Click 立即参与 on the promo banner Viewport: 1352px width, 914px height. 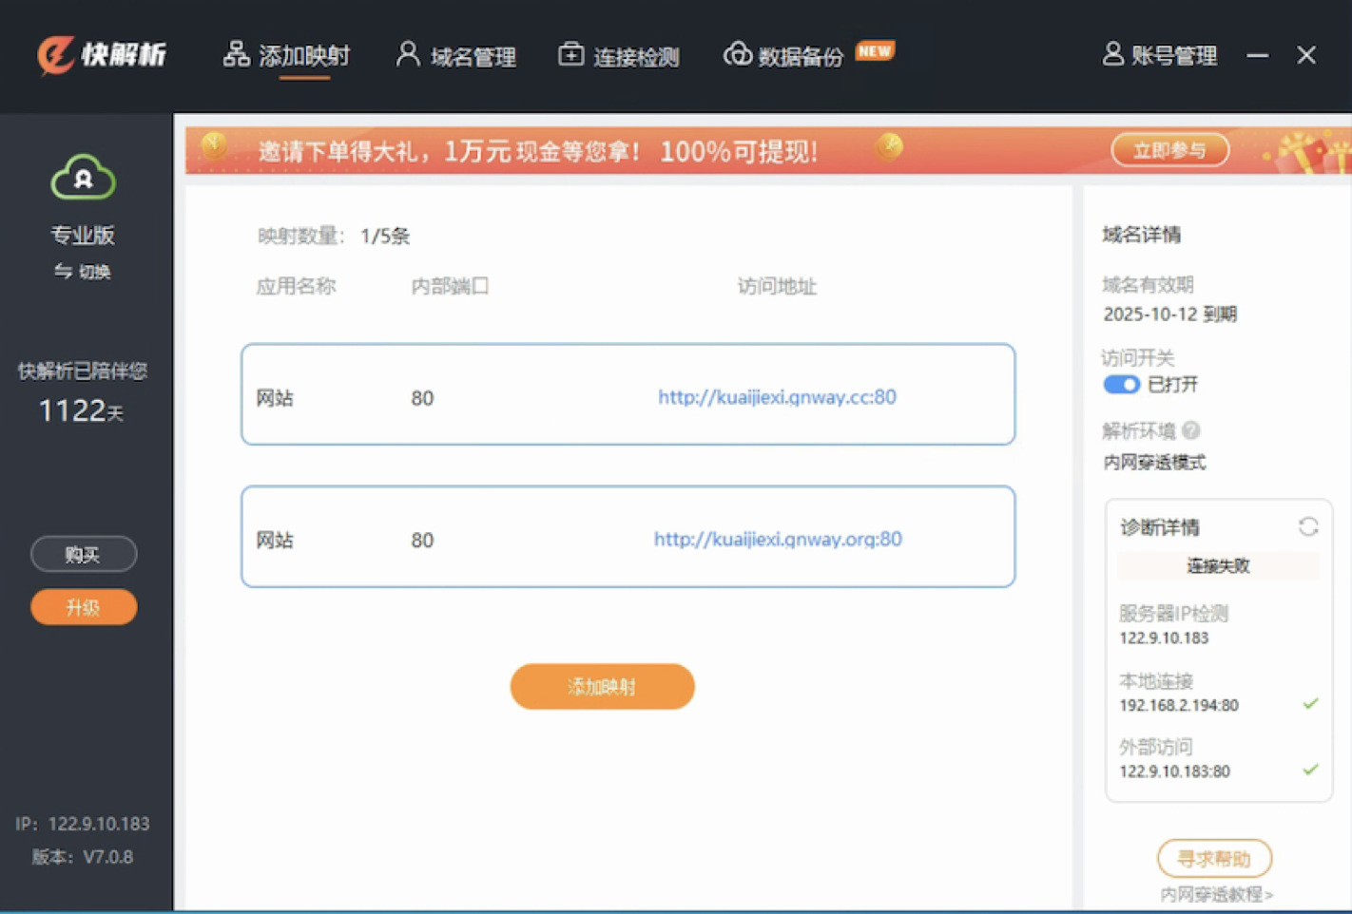coord(1170,150)
